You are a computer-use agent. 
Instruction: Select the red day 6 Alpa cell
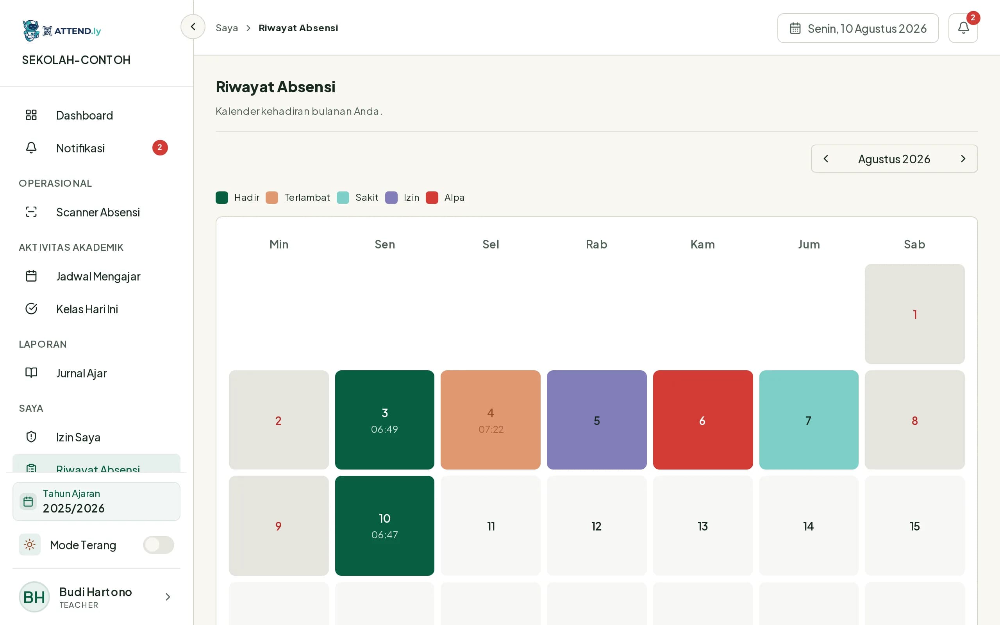[x=703, y=420]
